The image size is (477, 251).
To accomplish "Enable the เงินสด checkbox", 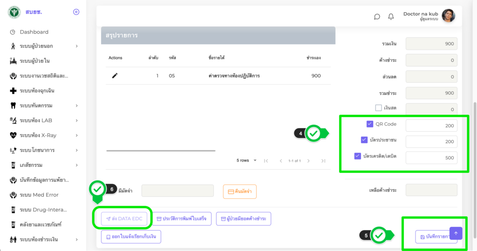I will (378, 108).
